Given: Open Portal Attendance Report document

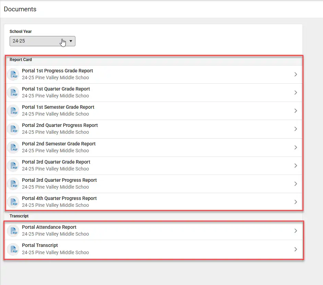Looking at the screenshot, I should point(154,230).
